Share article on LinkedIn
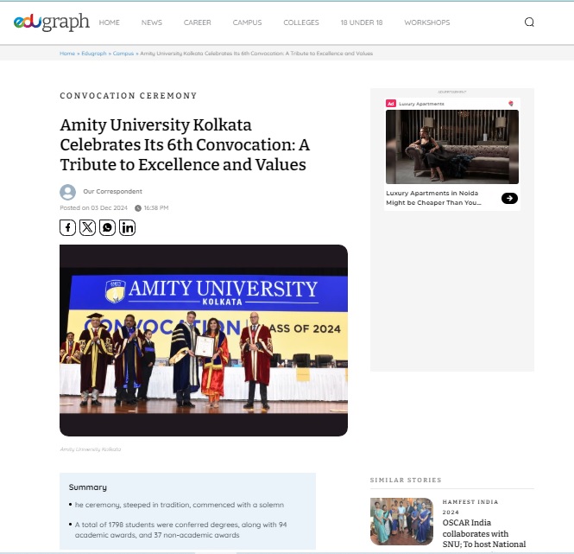 tap(127, 227)
